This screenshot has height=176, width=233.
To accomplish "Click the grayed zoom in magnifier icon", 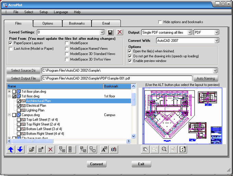I will coord(155,149).
